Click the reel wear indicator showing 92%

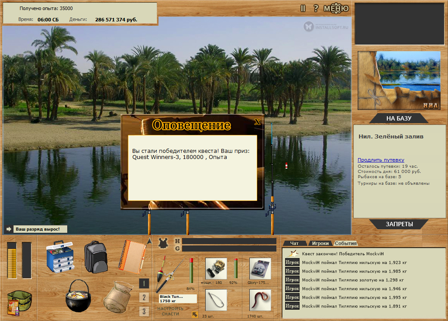pos(236,268)
